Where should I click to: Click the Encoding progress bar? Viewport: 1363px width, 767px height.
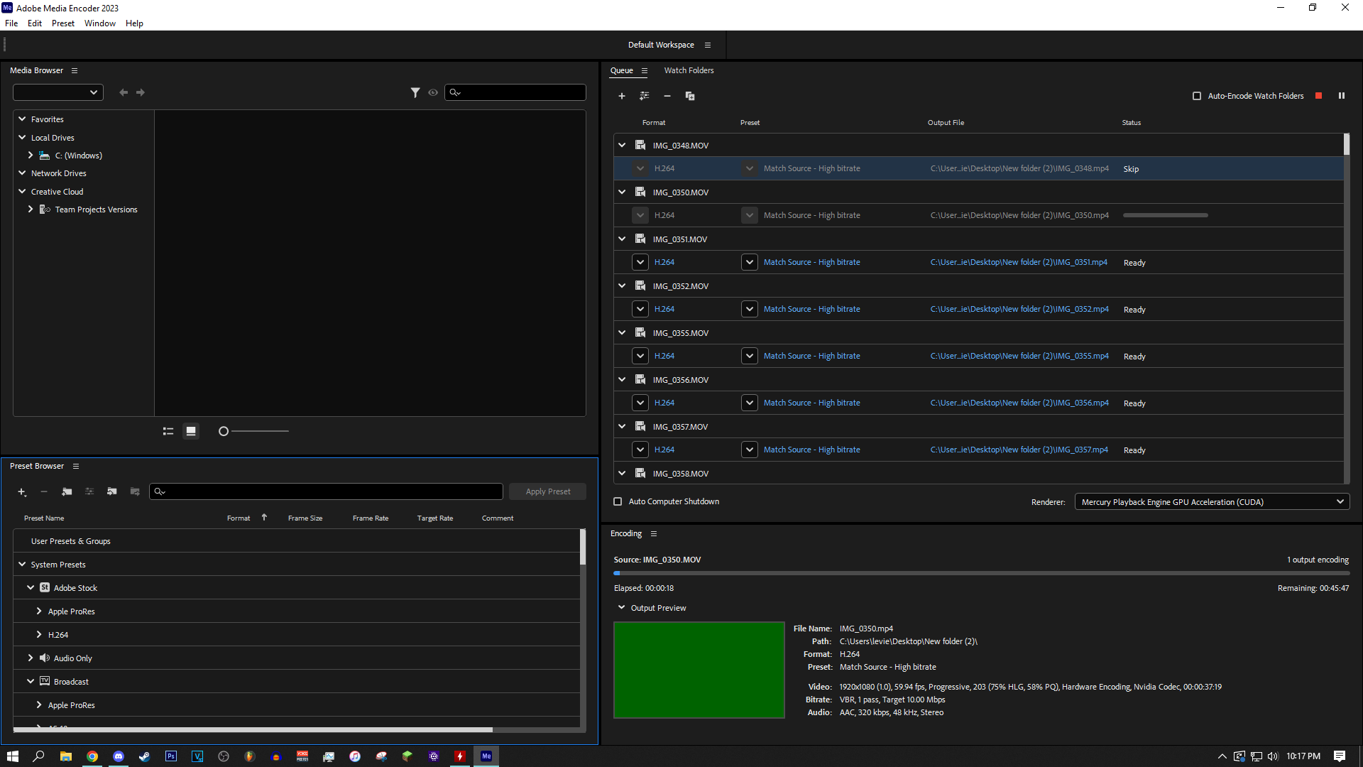click(x=981, y=573)
